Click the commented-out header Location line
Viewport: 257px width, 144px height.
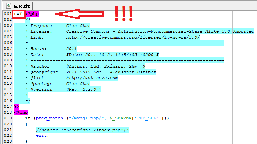83,130
